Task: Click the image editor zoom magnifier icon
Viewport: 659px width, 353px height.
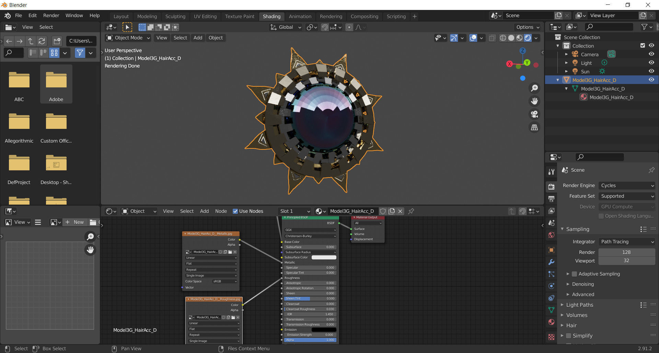Action: (x=90, y=236)
